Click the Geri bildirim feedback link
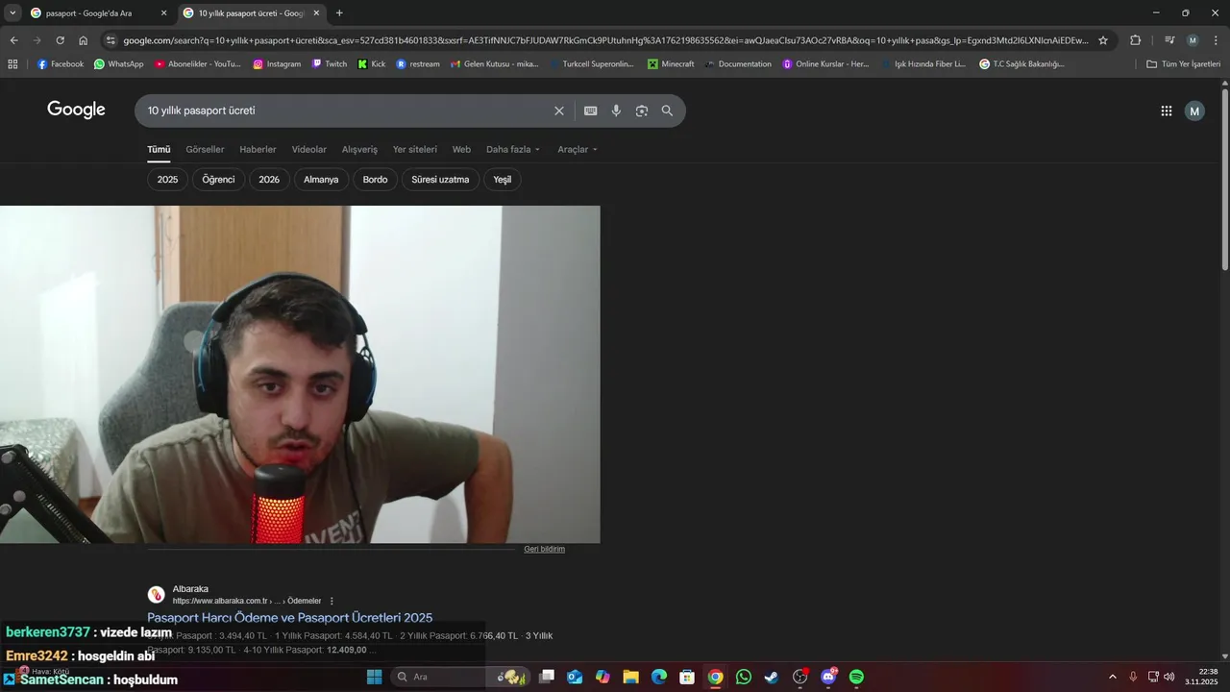Viewport: 1230px width, 692px height. pyautogui.click(x=544, y=550)
